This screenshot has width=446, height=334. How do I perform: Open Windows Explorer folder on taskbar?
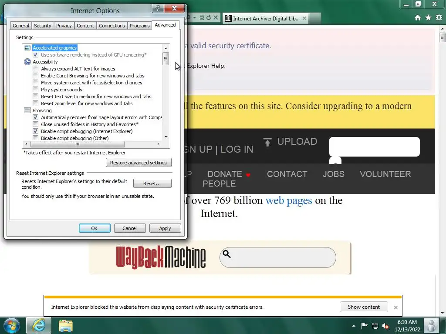(66, 325)
